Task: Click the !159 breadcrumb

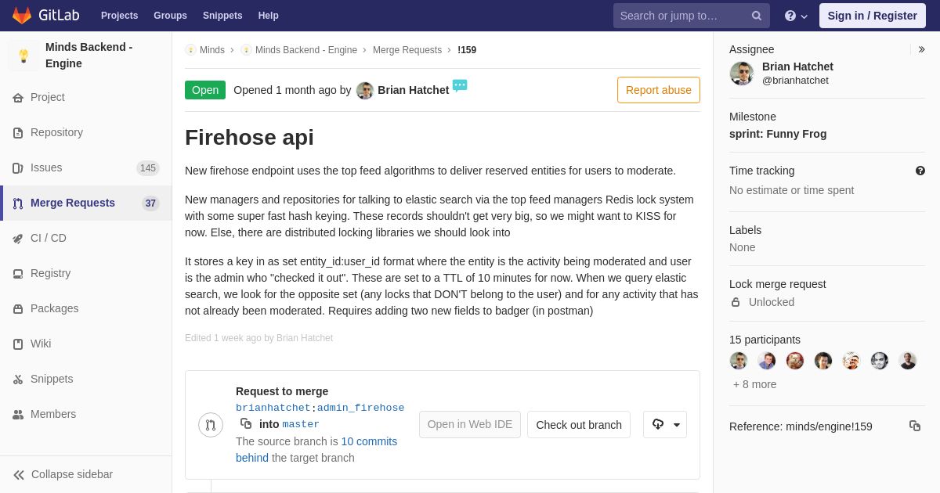Action: point(467,50)
